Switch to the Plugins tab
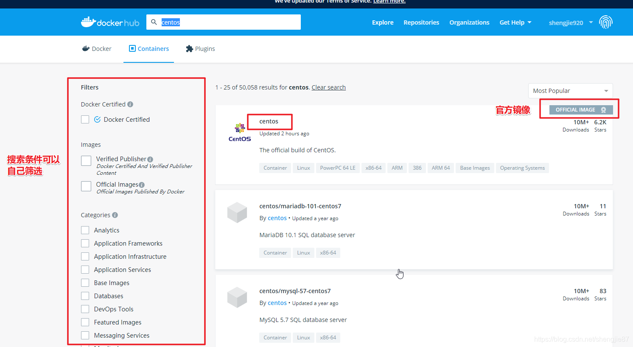 point(200,49)
